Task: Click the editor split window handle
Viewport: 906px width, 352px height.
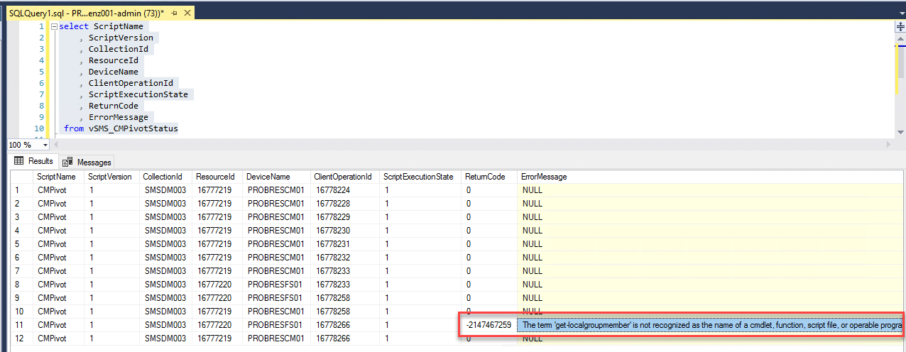Action: [900, 26]
